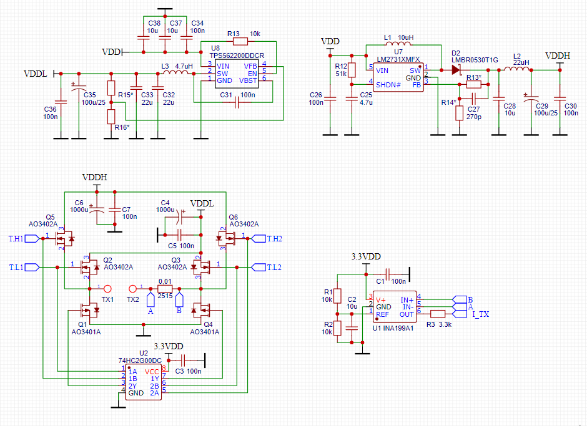
Task: Click the Q2 MOSFET symbol near T.L1
Action: tap(90, 267)
